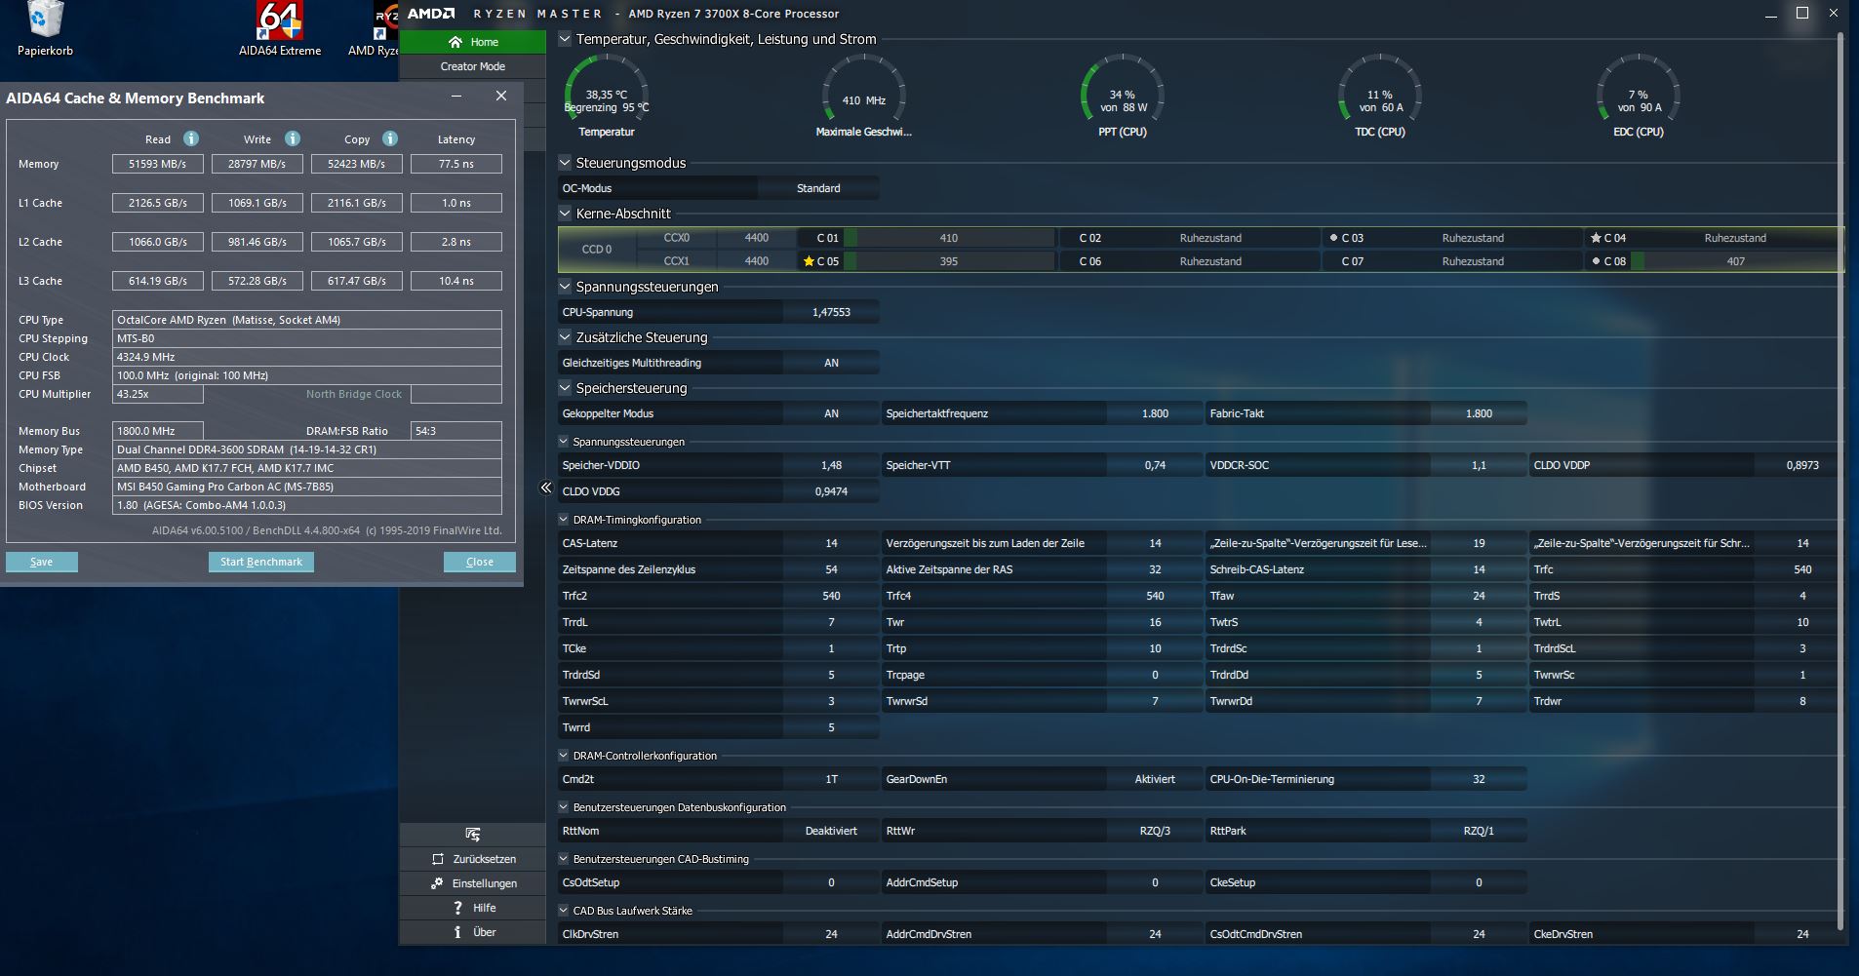
Task: Click Start Benchmark in AIDA64
Action: click(261, 562)
